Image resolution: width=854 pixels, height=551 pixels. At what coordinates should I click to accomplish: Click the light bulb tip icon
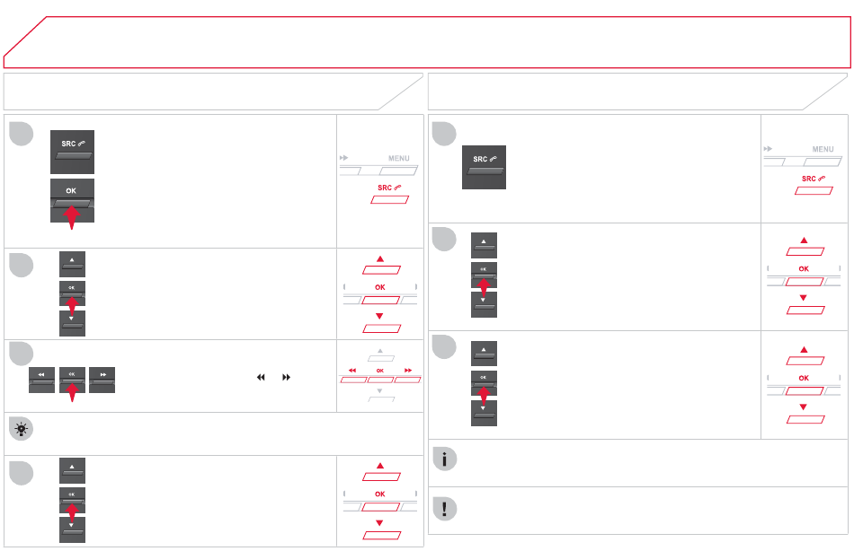click(x=22, y=429)
